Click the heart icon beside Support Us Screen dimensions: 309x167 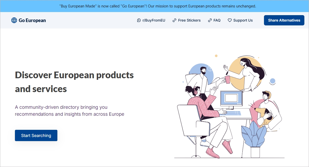[230, 20]
